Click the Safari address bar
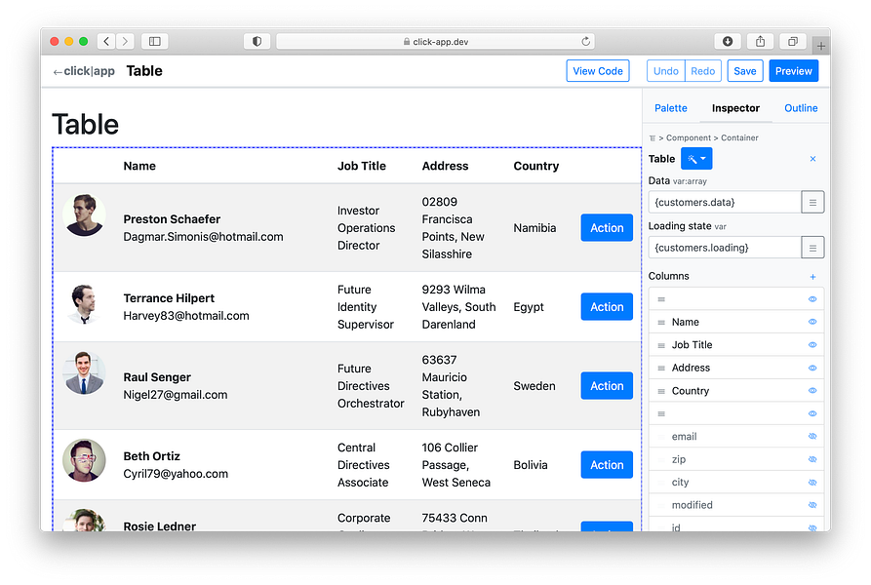This screenshot has width=871, height=585. (x=435, y=41)
